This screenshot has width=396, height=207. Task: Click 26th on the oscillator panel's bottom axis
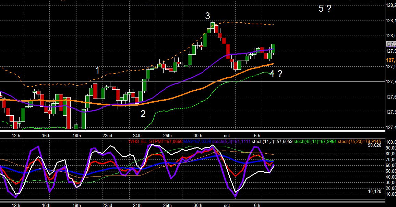coord(167,205)
